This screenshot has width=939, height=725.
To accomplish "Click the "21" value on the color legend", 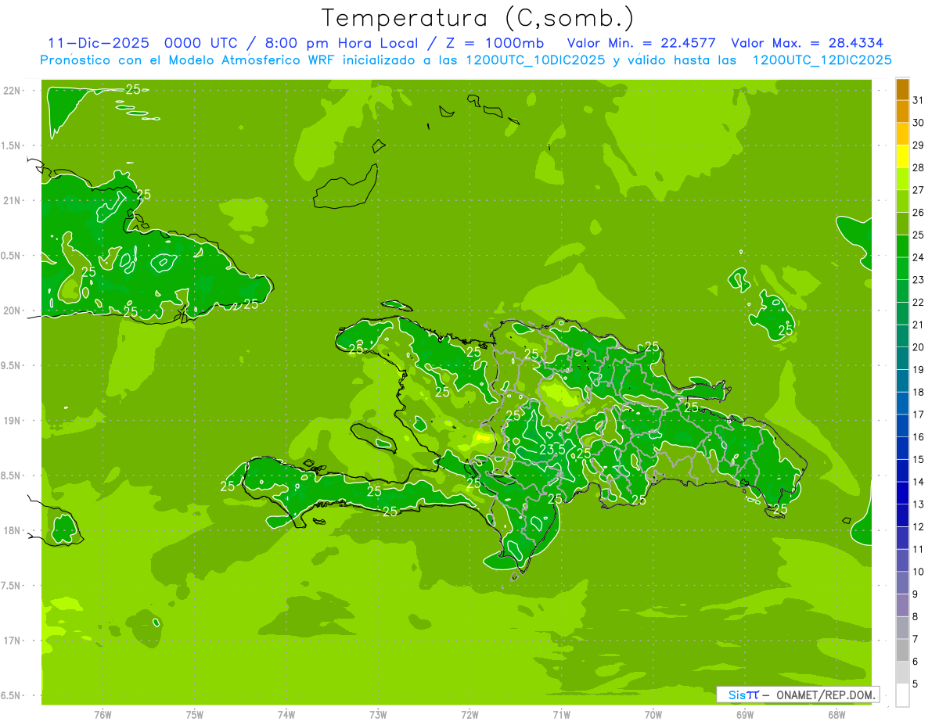I will (x=919, y=325).
